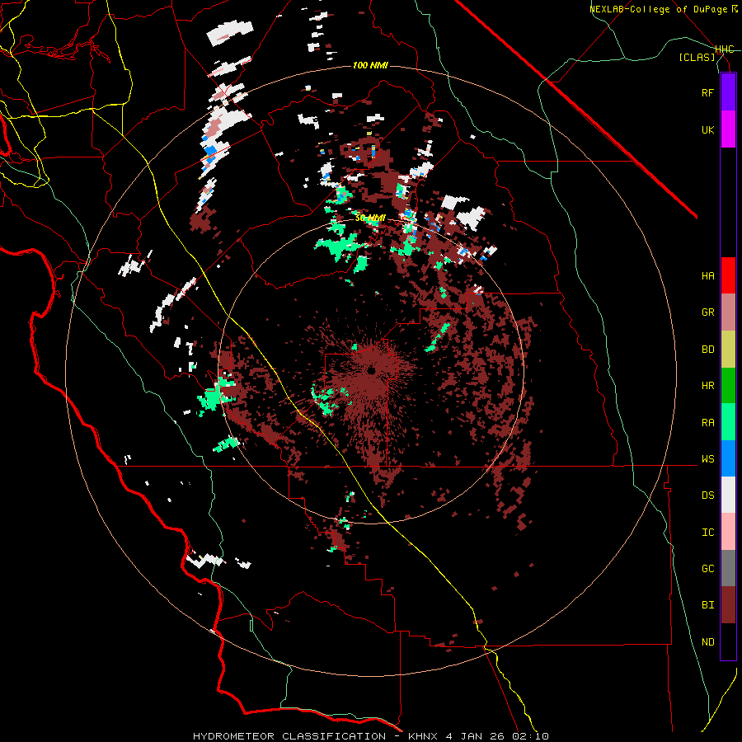Click the WS legend label
Screen dimensions: 742x742
point(707,459)
